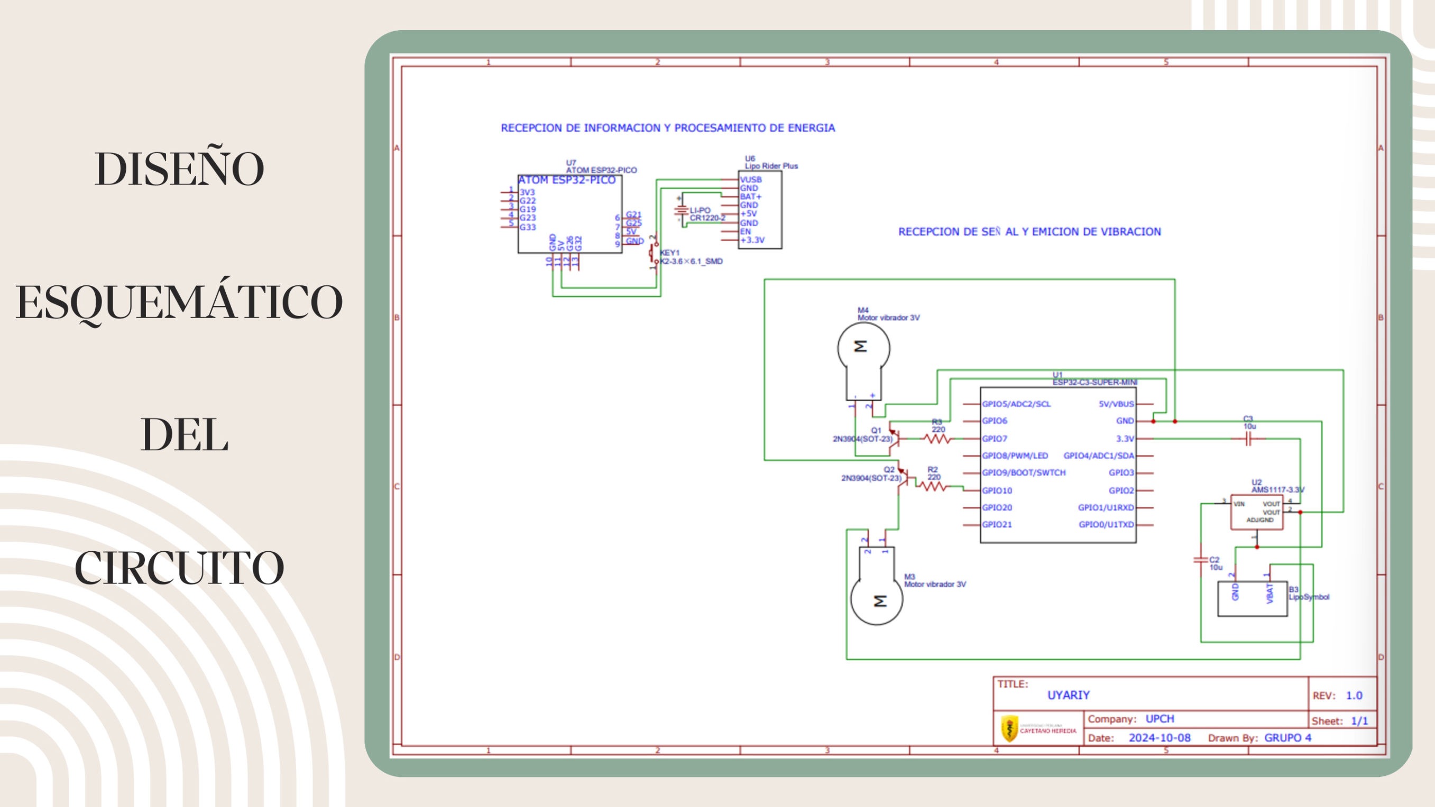The image size is (1435, 807).
Task: Click the G19 pin on ATOM ESP32-PICO
Action: pyautogui.click(x=528, y=209)
